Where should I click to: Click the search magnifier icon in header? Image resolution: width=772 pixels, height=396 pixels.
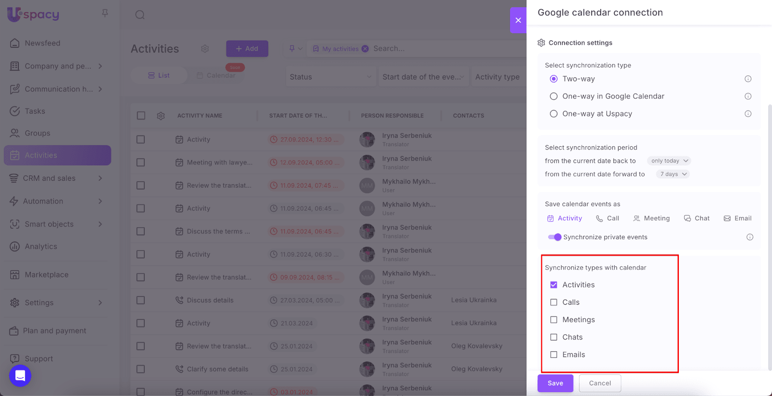[x=140, y=15]
